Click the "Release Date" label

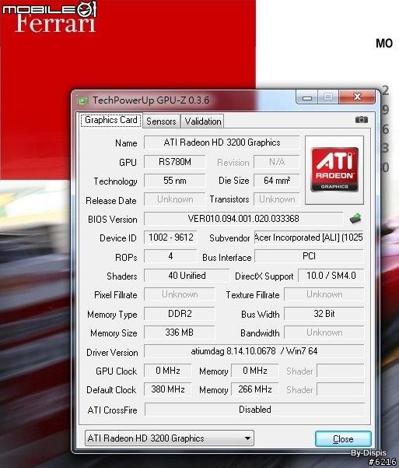point(111,201)
